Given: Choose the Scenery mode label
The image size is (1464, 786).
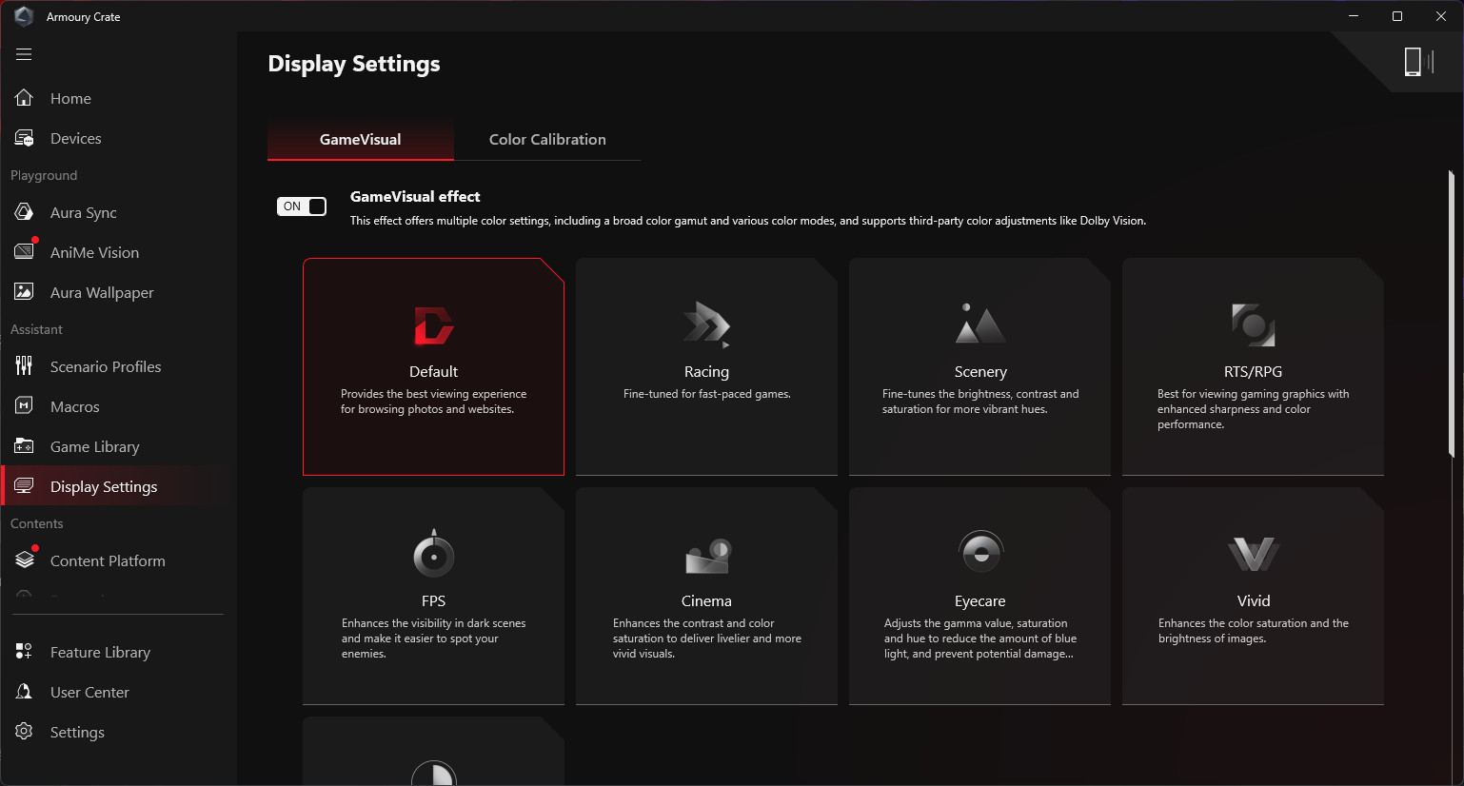Looking at the screenshot, I should (980, 372).
